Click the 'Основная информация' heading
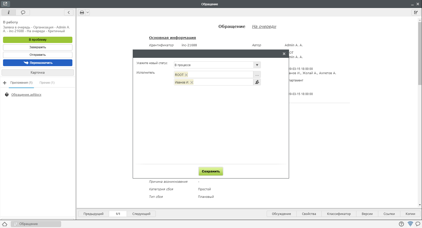422x228 pixels. click(172, 38)
